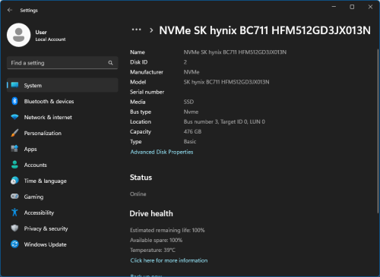Click the Time & language globe icon
380x277 pixels.
coord(14,181)
